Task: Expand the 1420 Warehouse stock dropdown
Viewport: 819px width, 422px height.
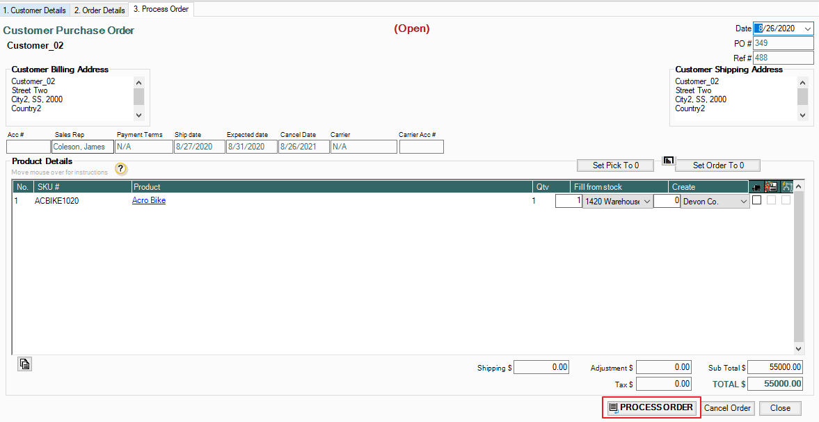Action: point(647,201)
